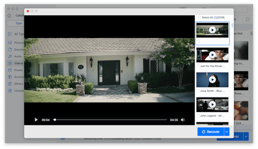Screen dimensions: 258x149
Task: Tick the Select All checkbox
Action: coord(199,17)
